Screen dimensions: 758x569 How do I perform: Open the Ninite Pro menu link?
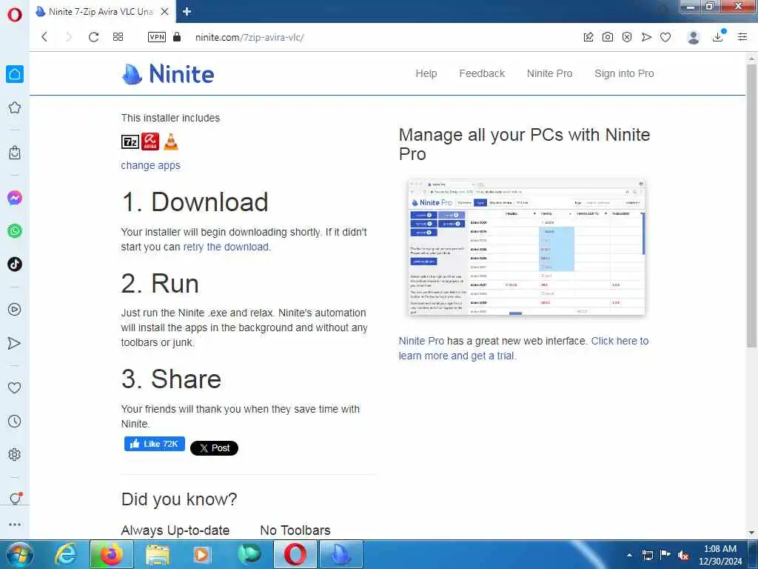coord(549,73)
